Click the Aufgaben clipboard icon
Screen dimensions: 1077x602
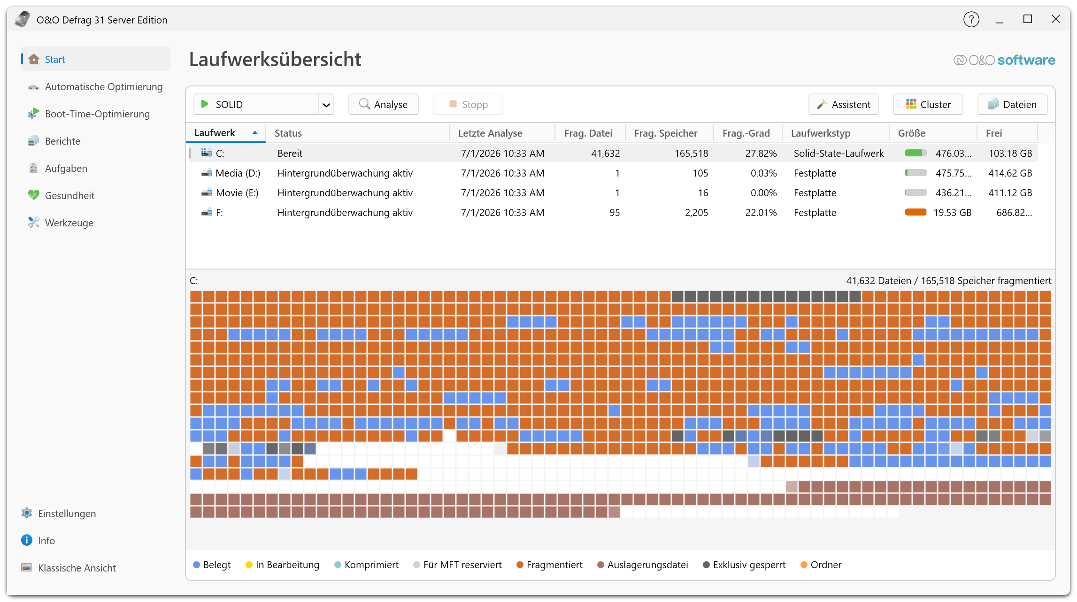tap(33, 168)
